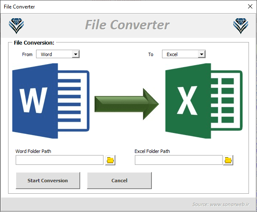Image resolution: width=257 pixels, height=212 pixels.
Task: Click the large Word logo image
Action: pyautogui.click(x=51, y=101)
